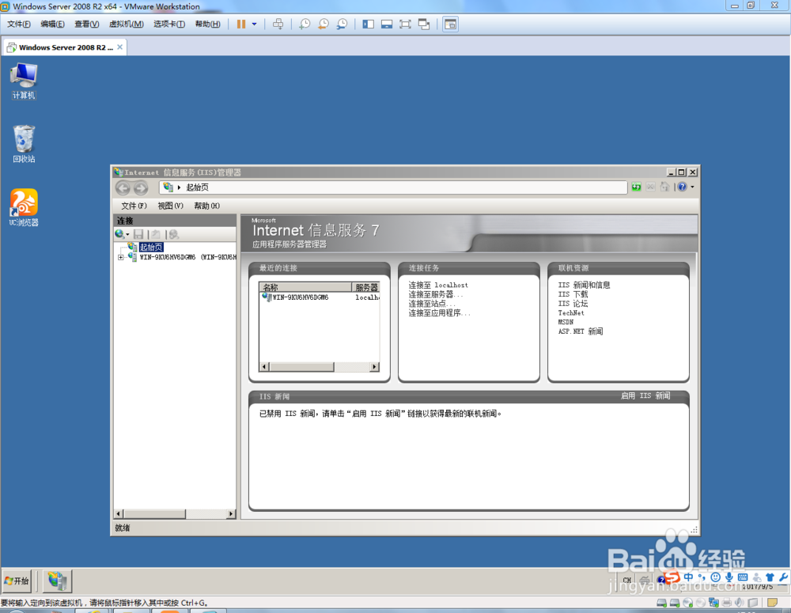The height and width of the screenshot is (613, 791).
Task: Pause the virtual machine
Action: click(x=241, y=24)
